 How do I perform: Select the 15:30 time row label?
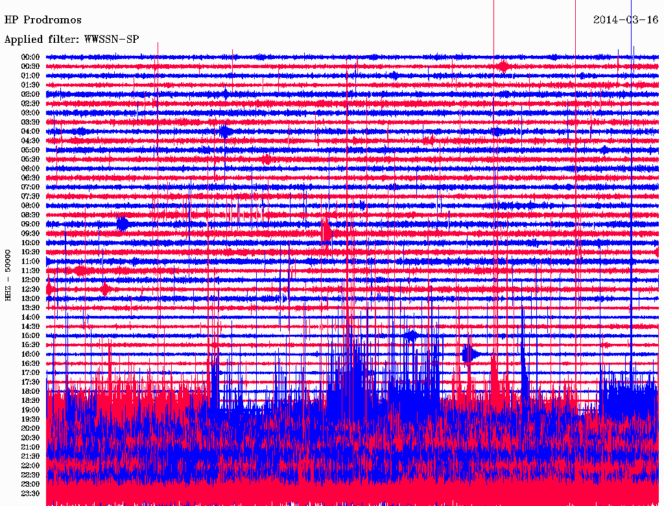30,345
